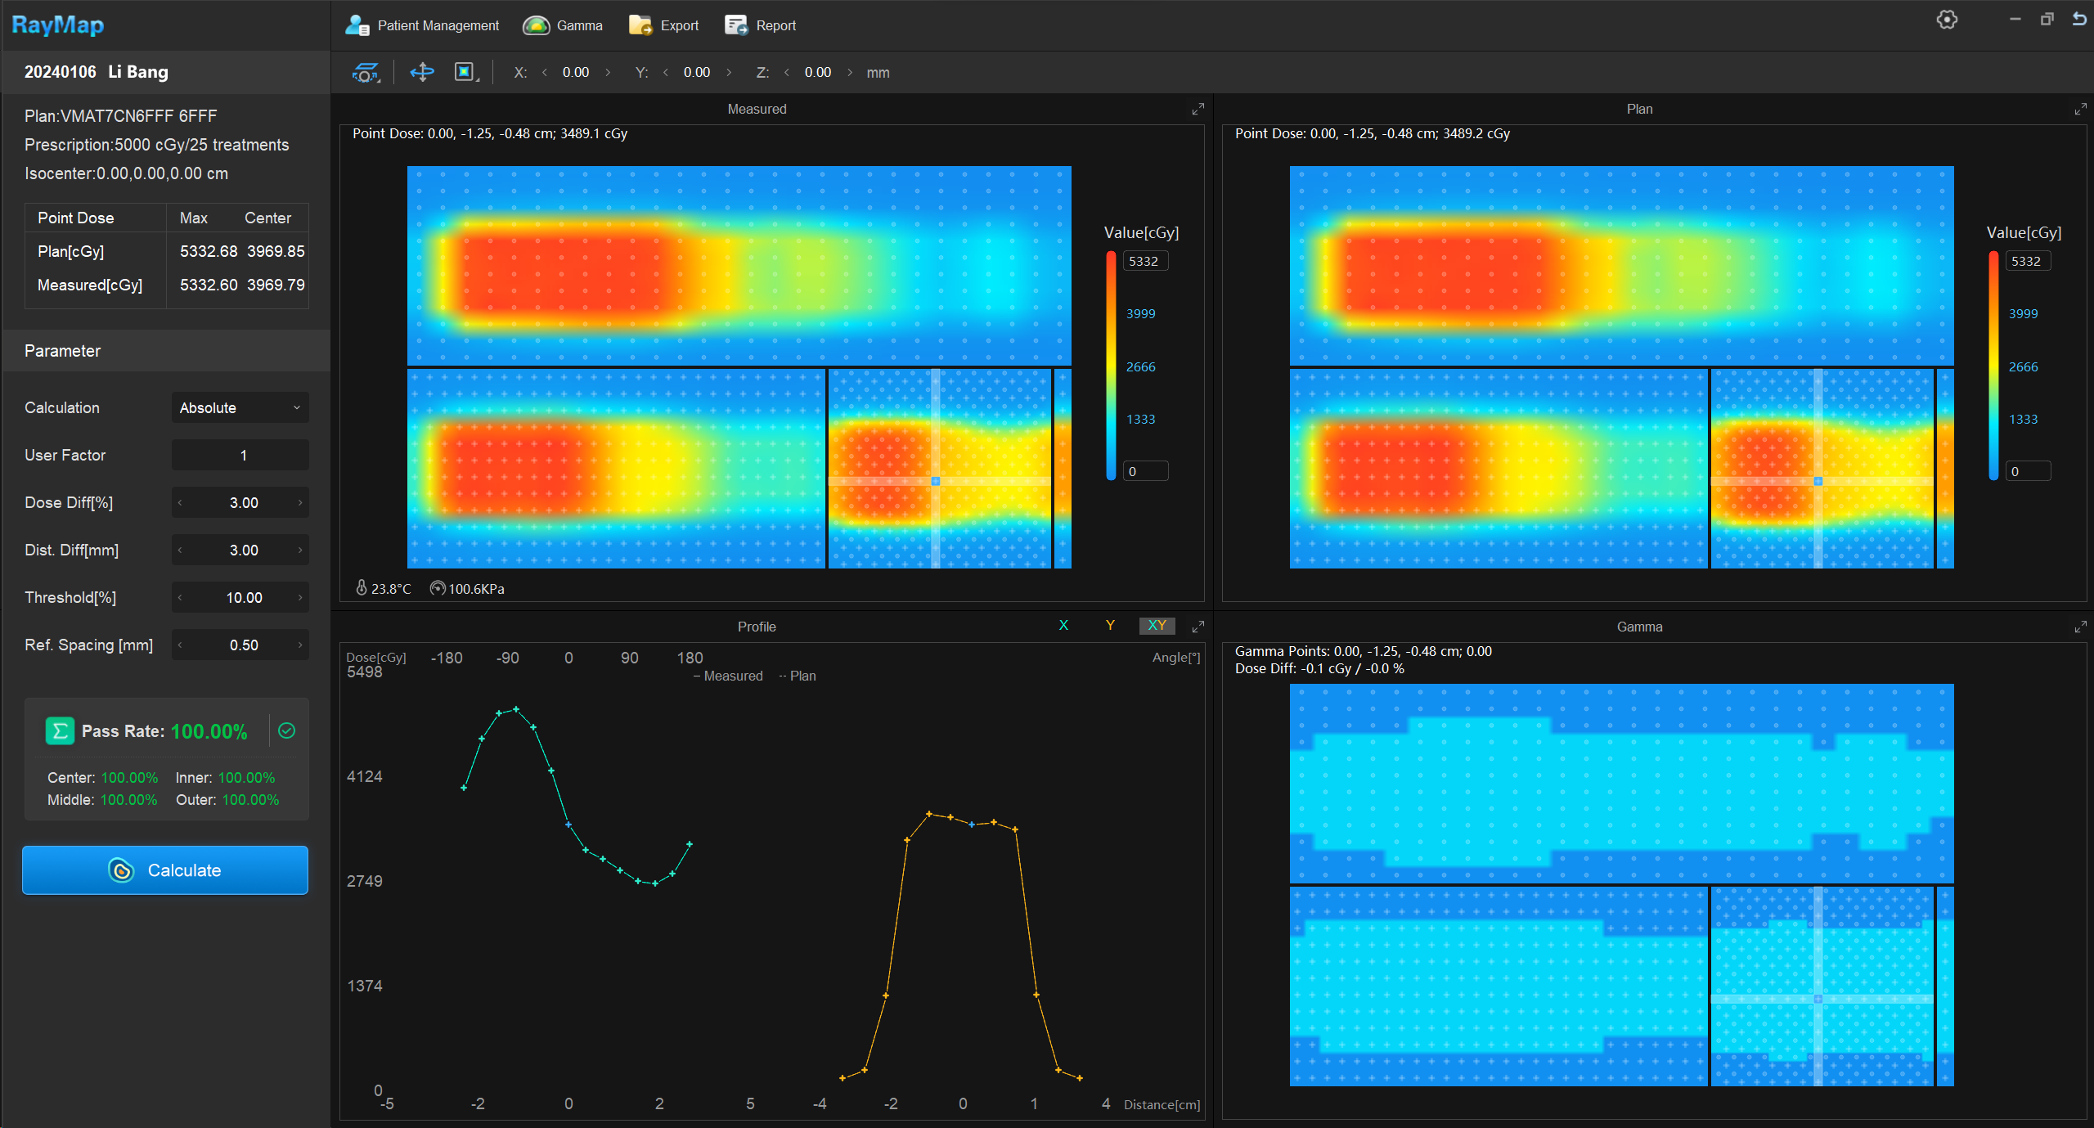Decrease Threshold value with left arrow
This screenshot has height=1128, width=2094.
point(180,598)
